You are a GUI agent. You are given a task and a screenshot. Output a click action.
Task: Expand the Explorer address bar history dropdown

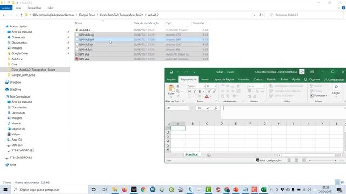[x=254, y=15]
